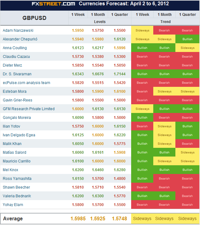Click Matías Salord's Sideways 1 Quarter trend cell
Image resolution: width=200 pixels, height=225 pixels.
point(187,152)
